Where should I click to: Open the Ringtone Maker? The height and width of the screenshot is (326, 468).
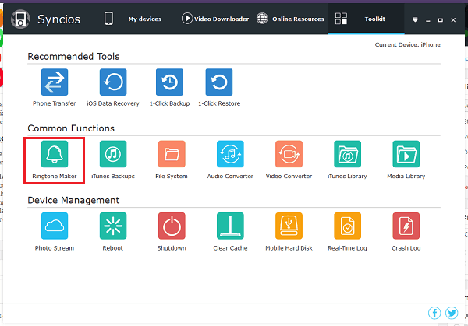(54, 154)
